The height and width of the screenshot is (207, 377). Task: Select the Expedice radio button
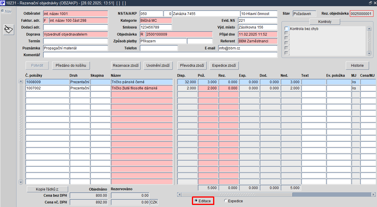[226, 201]
